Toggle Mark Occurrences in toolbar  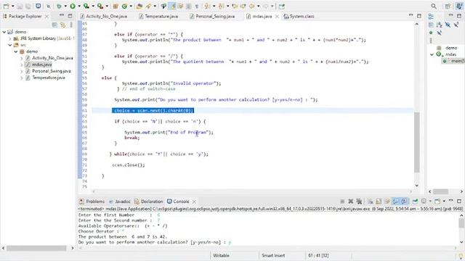pos(173,7)
